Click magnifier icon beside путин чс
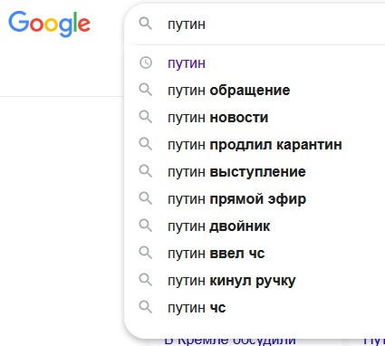The height and width of the screenshot is (346, 385). [x=146, y=307]
